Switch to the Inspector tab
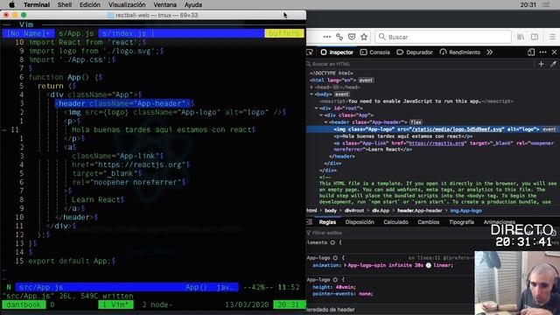The width and height of the screenshot is (560, 315). click(337, 52)
